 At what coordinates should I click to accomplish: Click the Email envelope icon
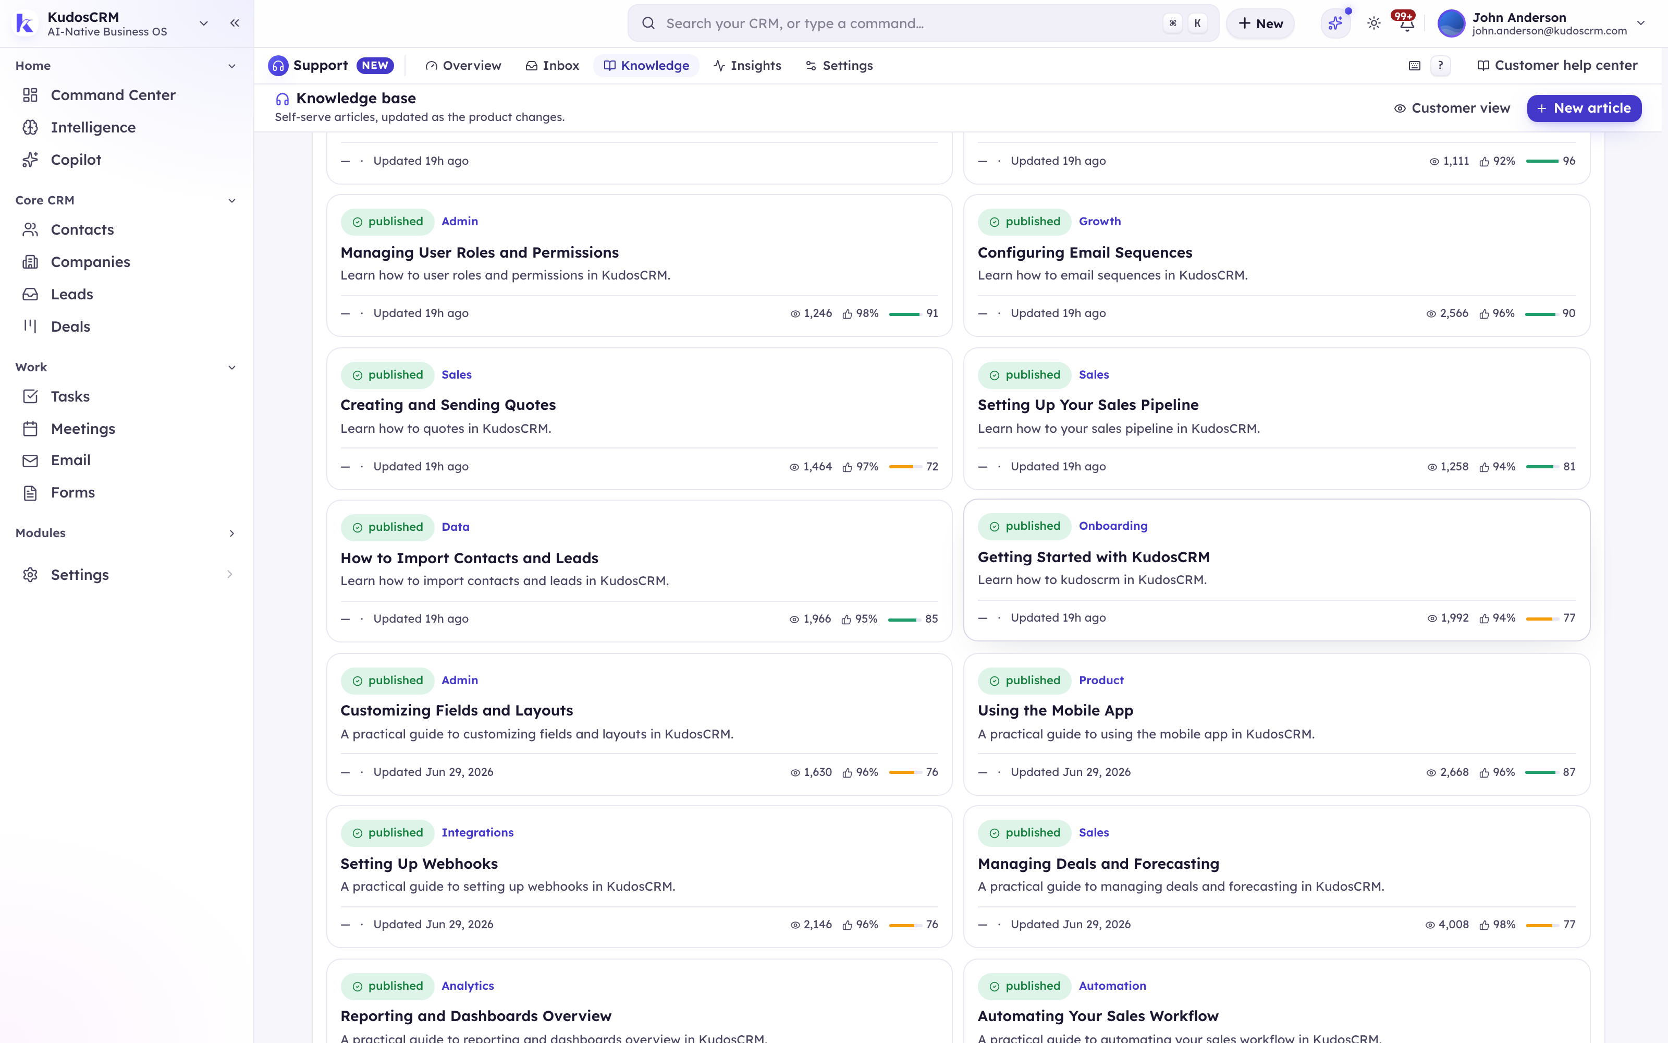tap(30, 461)
